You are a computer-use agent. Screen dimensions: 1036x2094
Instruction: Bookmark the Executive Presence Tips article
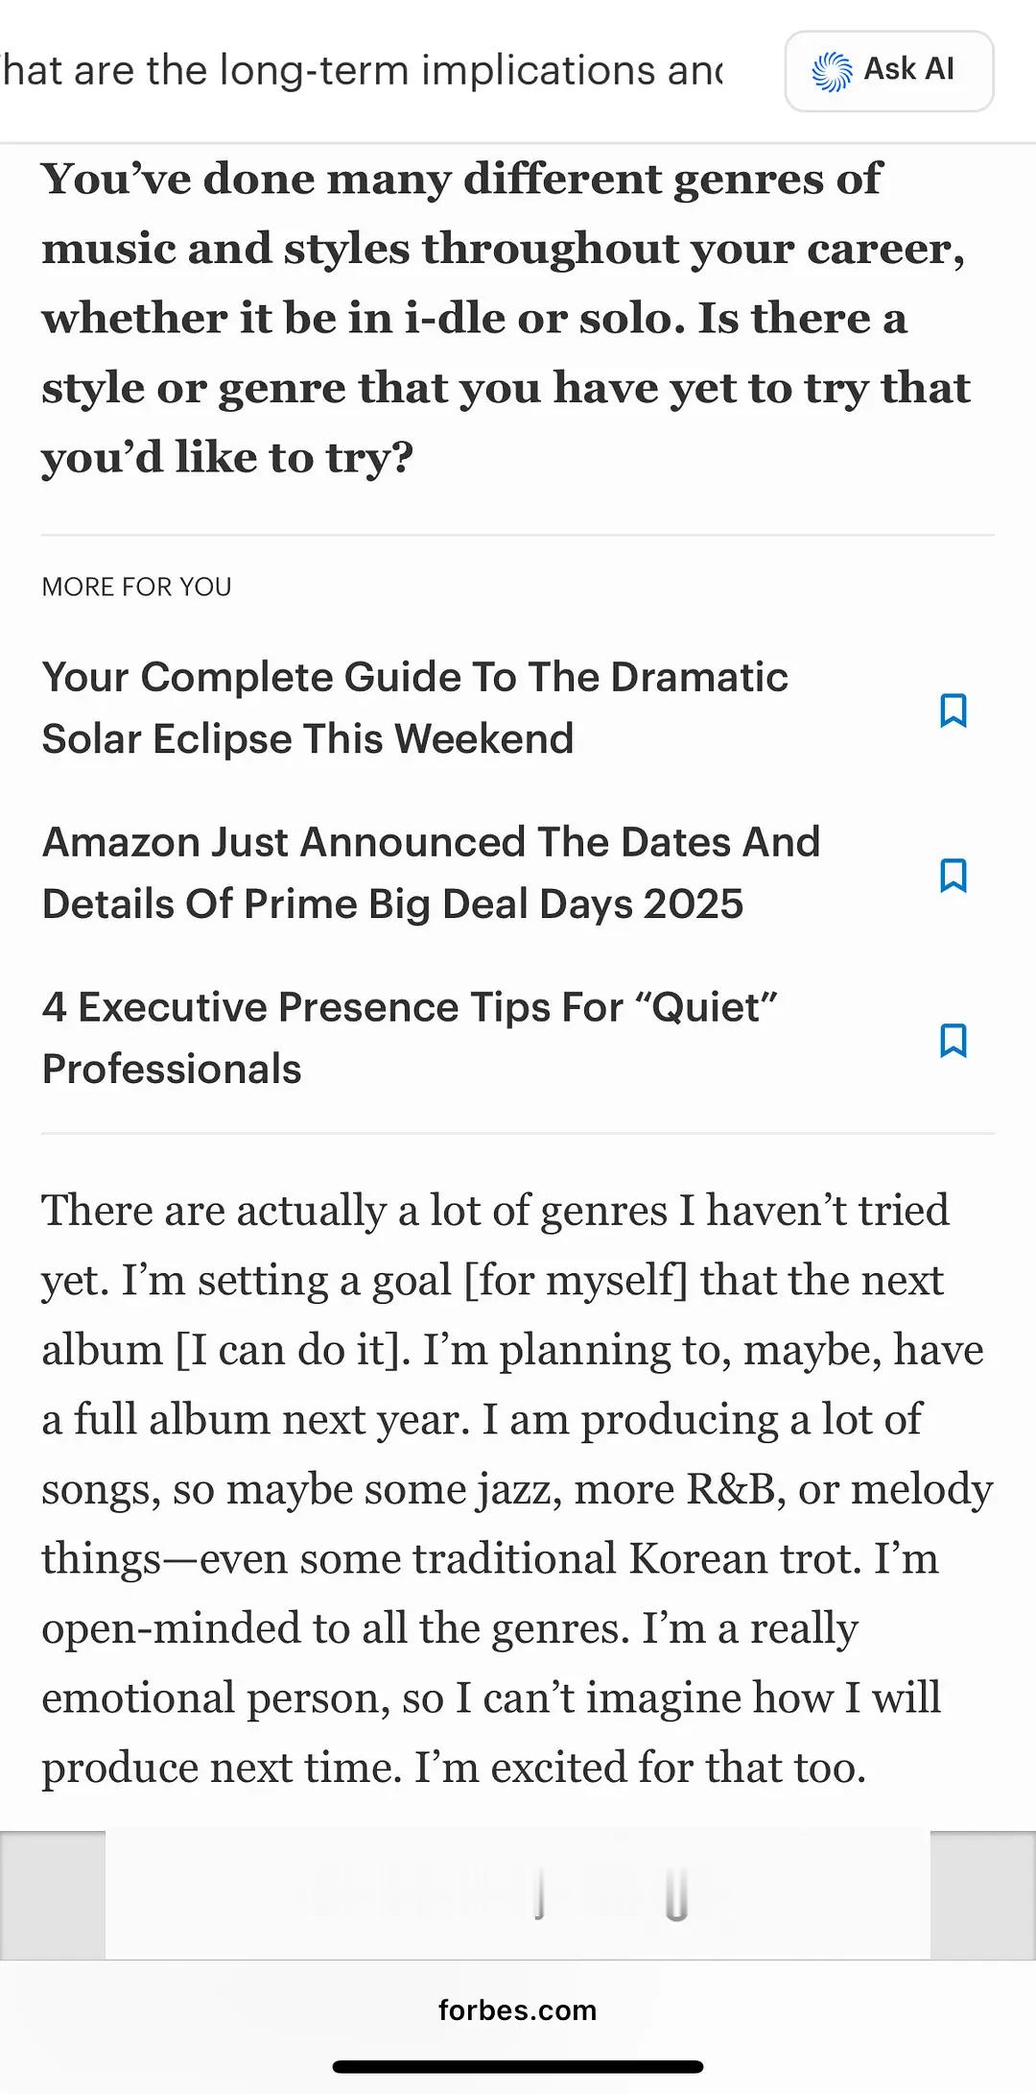pyautogui.click(x=953, y=1041)
